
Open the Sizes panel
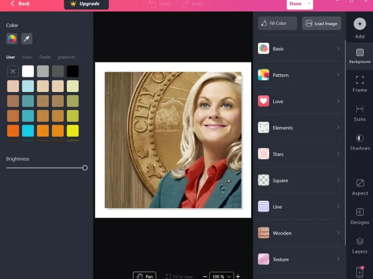359,113
